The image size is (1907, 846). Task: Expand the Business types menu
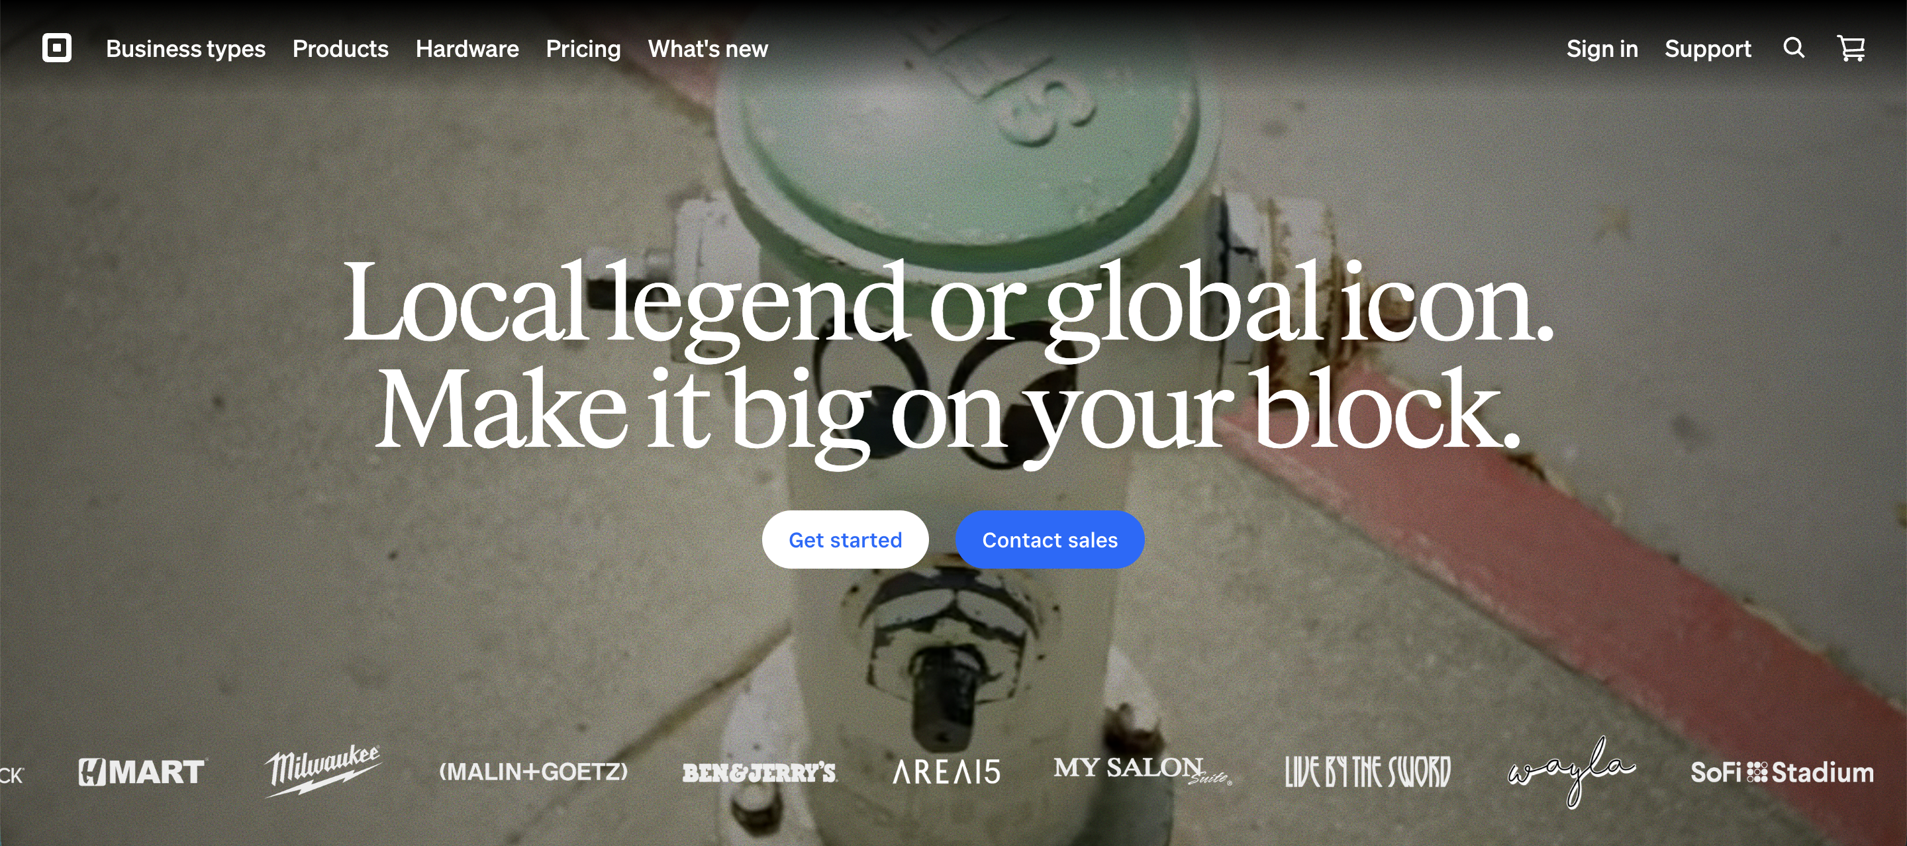186,49
